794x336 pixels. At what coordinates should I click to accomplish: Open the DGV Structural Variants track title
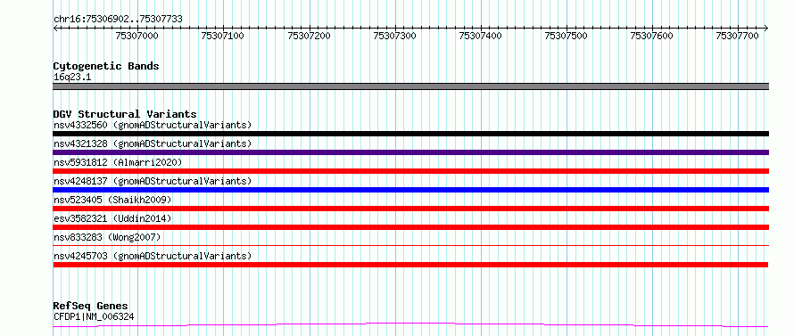(125, 114)
